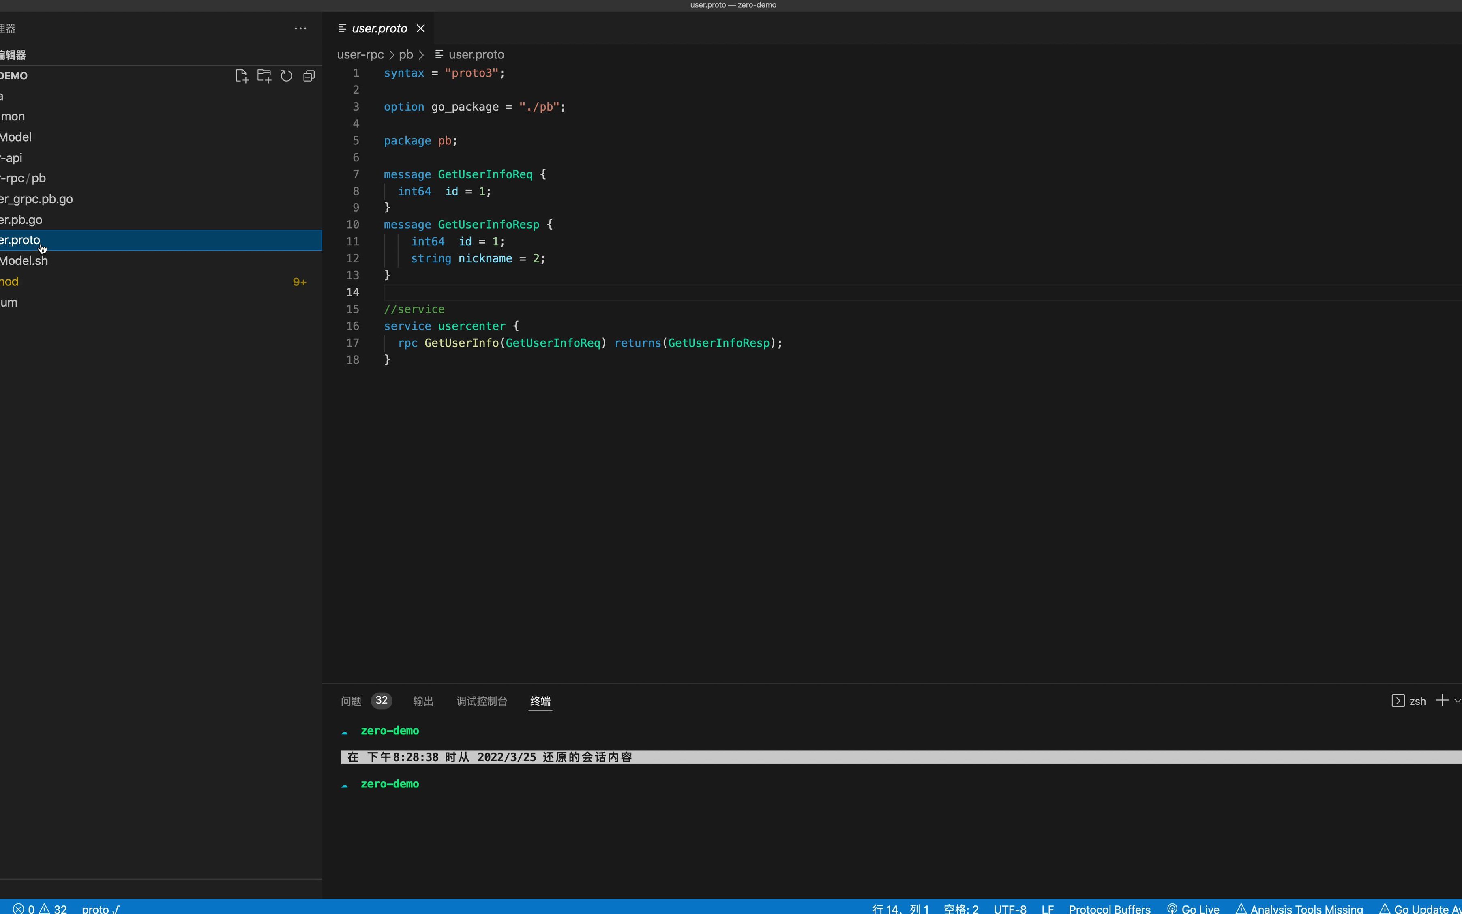Click the New File icon in explorer header
Image resolution: width=1462 pixels, height=914 pixels.
241,75
